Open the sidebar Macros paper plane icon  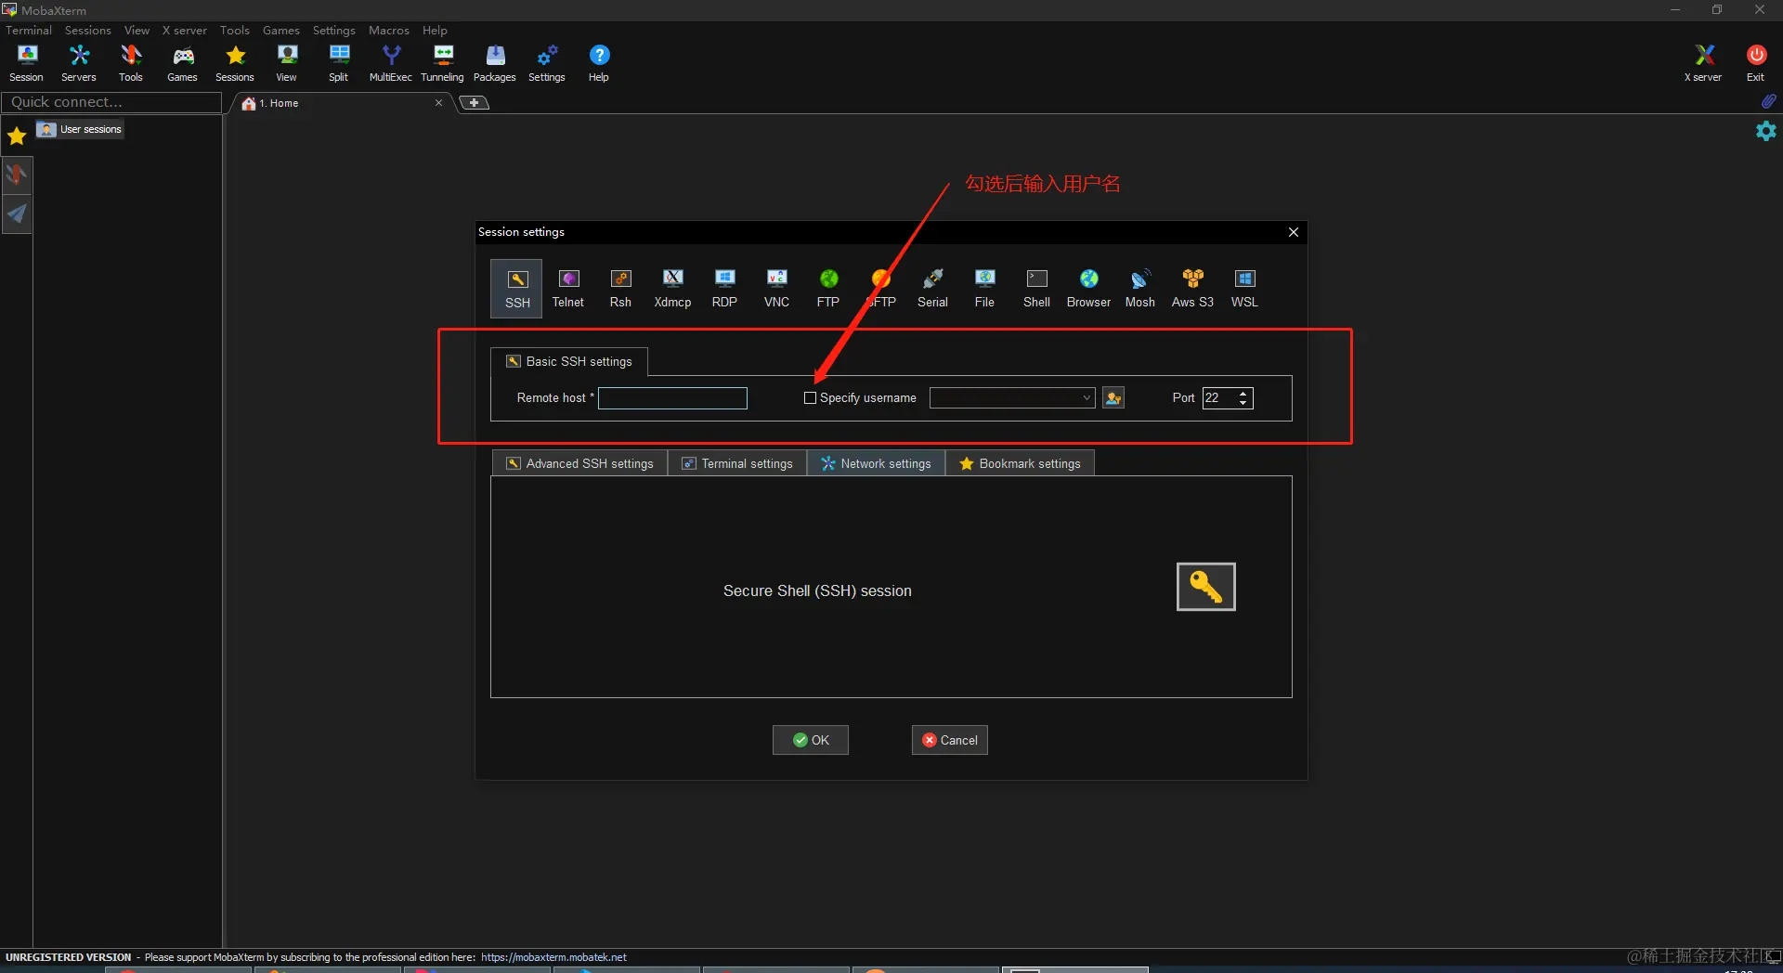click(17, 214)
